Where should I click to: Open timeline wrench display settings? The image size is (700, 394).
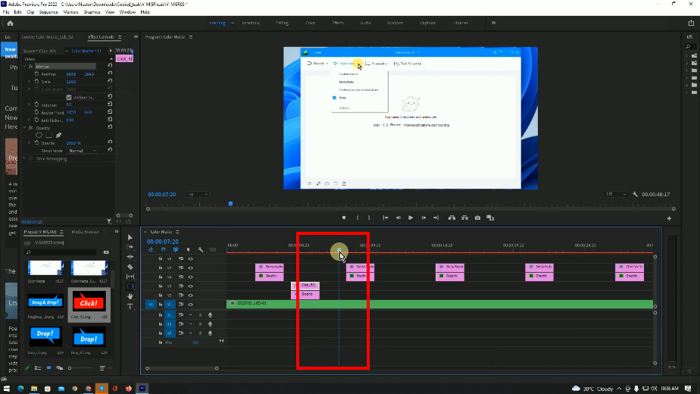tap(200, 249)
